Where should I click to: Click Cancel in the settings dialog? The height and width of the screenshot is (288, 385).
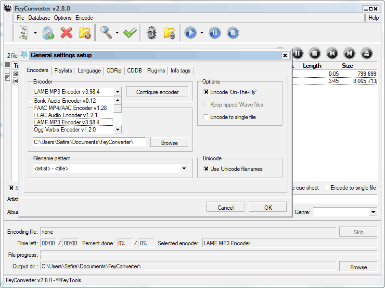tap(225, 207)
